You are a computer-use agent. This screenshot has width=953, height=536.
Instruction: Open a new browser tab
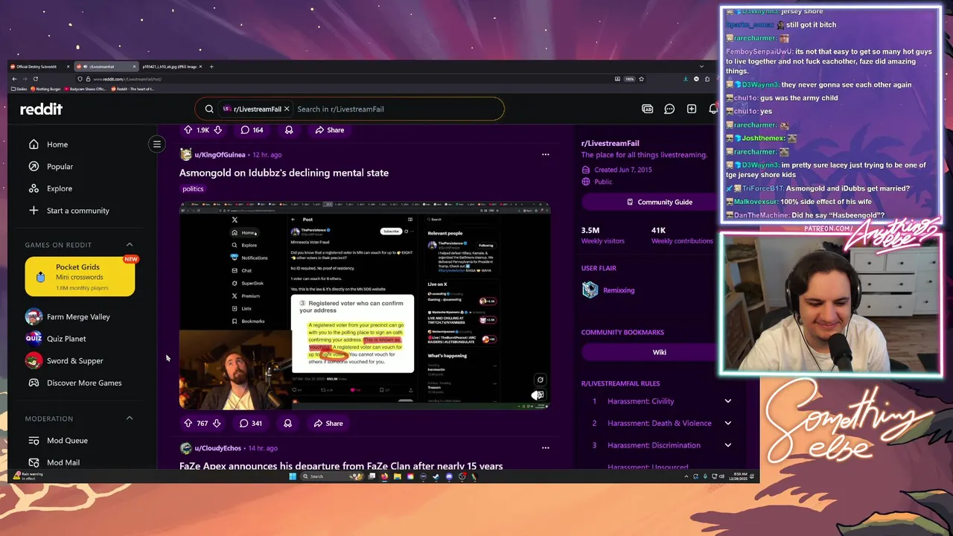coord(211,66)
